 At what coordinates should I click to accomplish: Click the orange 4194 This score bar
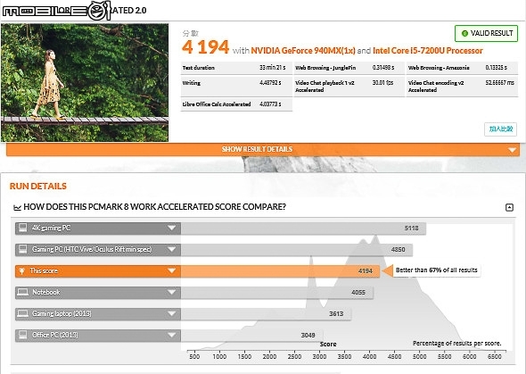[x=280, y=271]
